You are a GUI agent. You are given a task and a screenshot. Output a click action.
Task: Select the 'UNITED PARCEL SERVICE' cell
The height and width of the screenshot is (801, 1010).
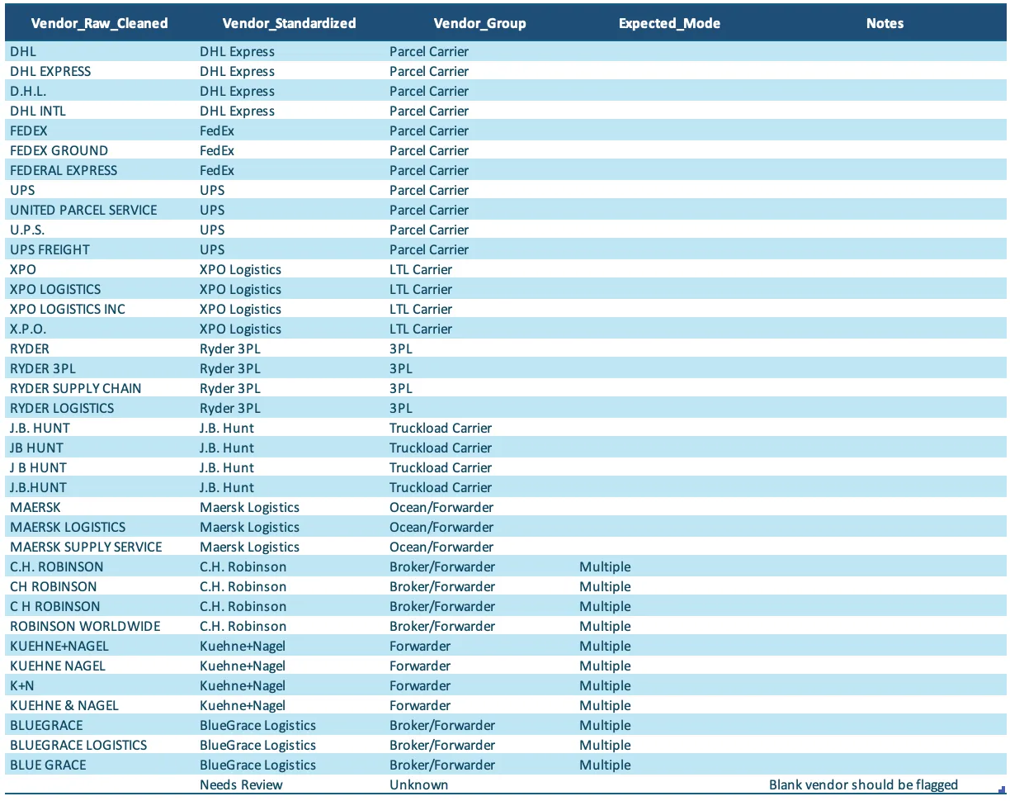coord(100,210)
